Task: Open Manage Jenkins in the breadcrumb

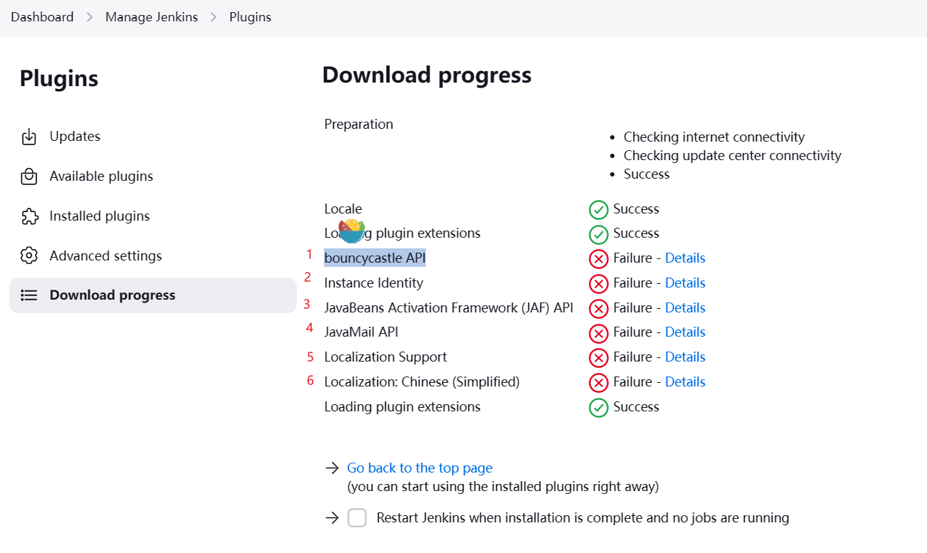Action: tap(152, 17)
